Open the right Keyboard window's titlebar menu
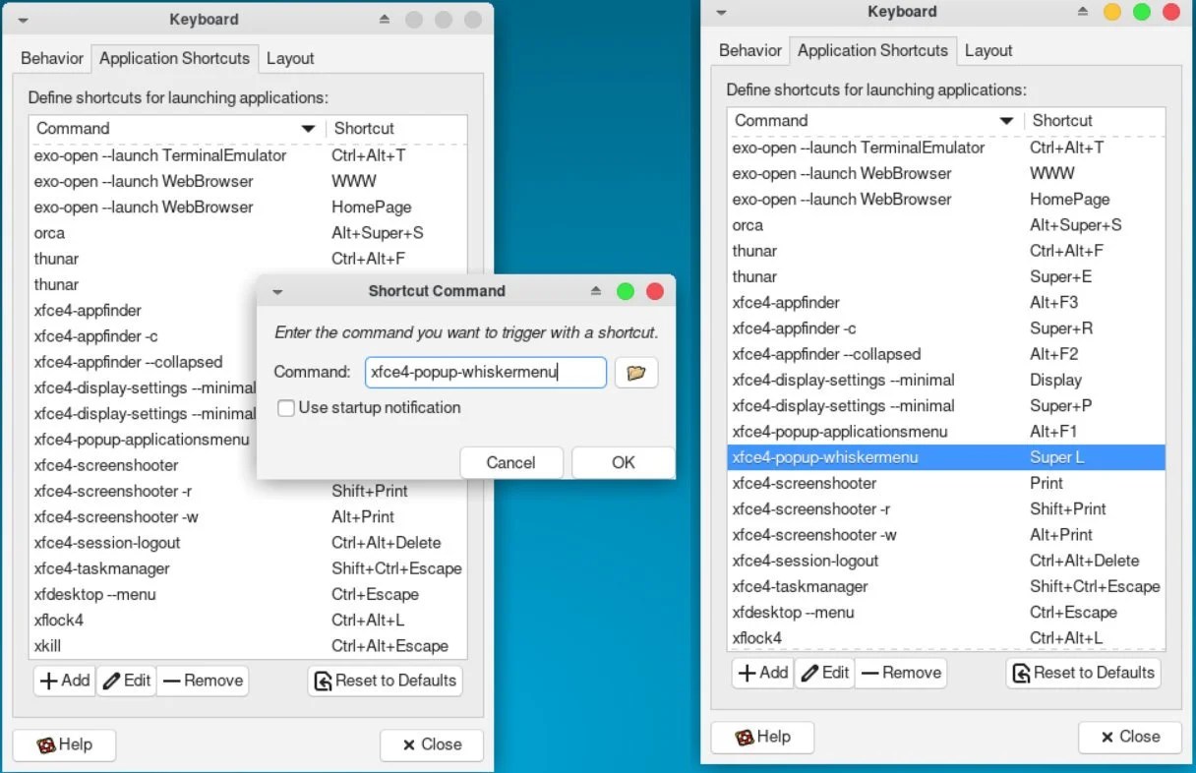Viewport: 1196px width, 773px height. tap(720, 12)
